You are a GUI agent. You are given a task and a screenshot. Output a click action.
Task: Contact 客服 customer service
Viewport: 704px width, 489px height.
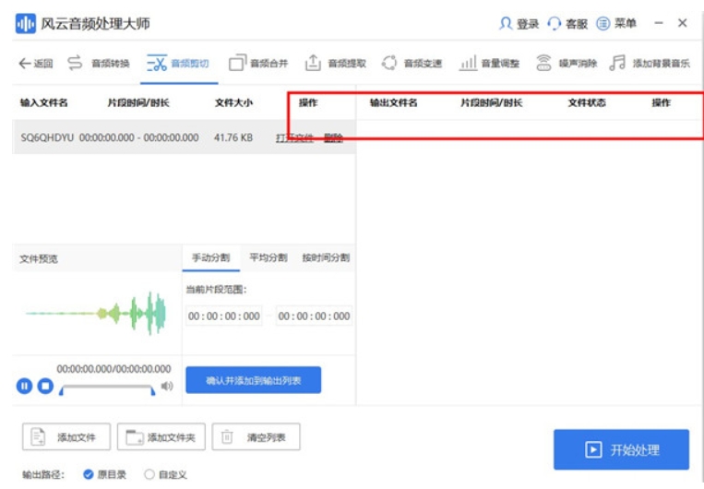tap(567, 23)
